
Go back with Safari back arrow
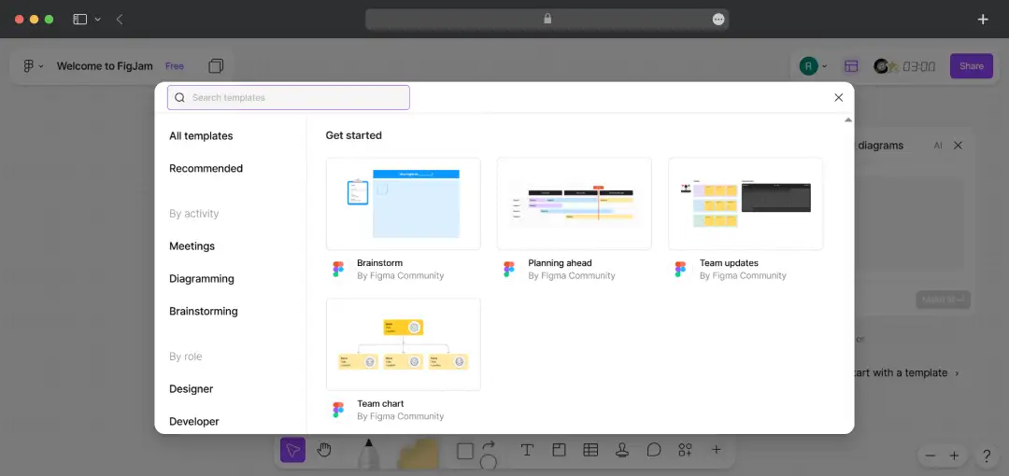click(x=119, y=20)
